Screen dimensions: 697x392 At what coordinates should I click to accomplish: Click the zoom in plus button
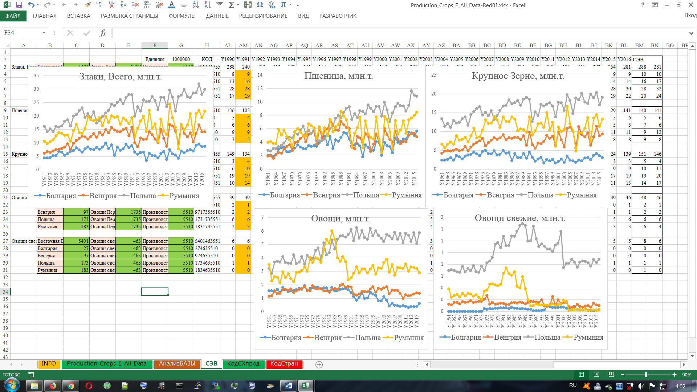click(x=674, y=375)
